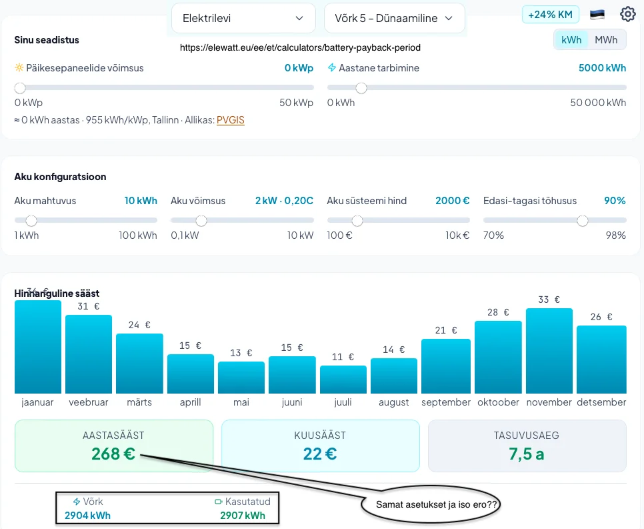
Task: Click the 10 kWh battery capacity value
Action: (141, 201)
